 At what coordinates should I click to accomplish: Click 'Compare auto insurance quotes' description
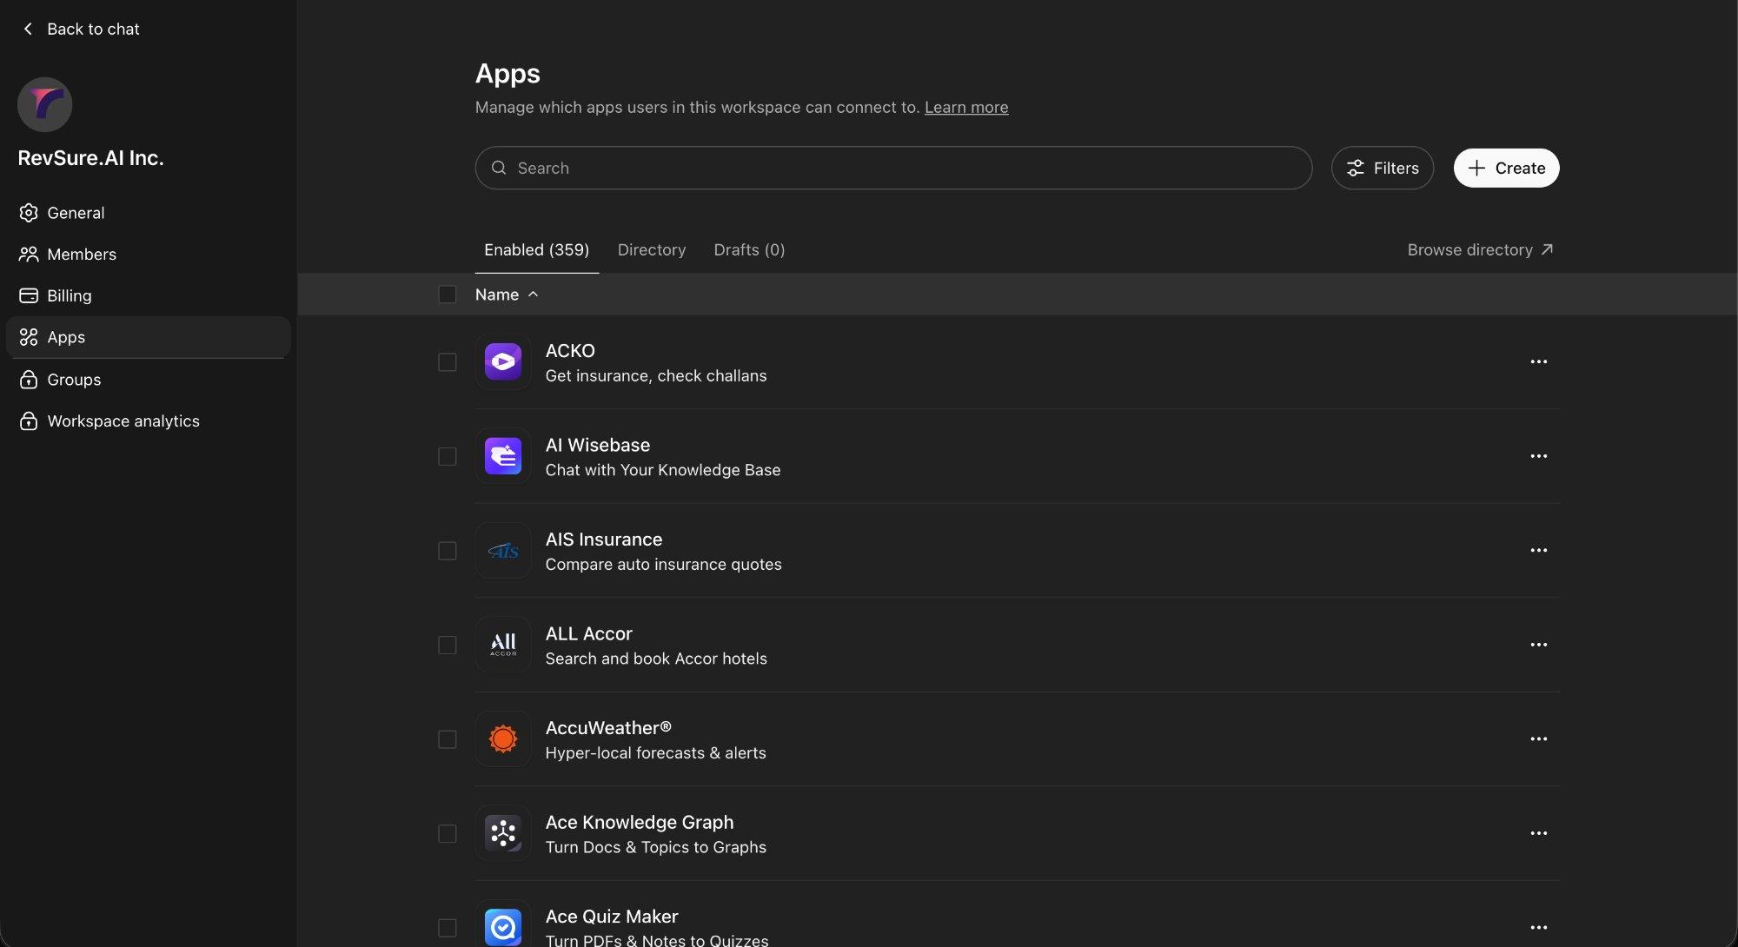click(664, 565)
